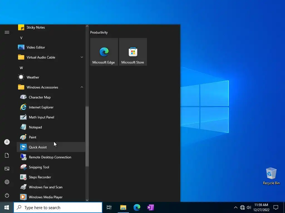285x213 pixels.
Task: Expand the Virtual Audio Cable folder chevron
Action: pyautogui.click(x=82, y=57)
